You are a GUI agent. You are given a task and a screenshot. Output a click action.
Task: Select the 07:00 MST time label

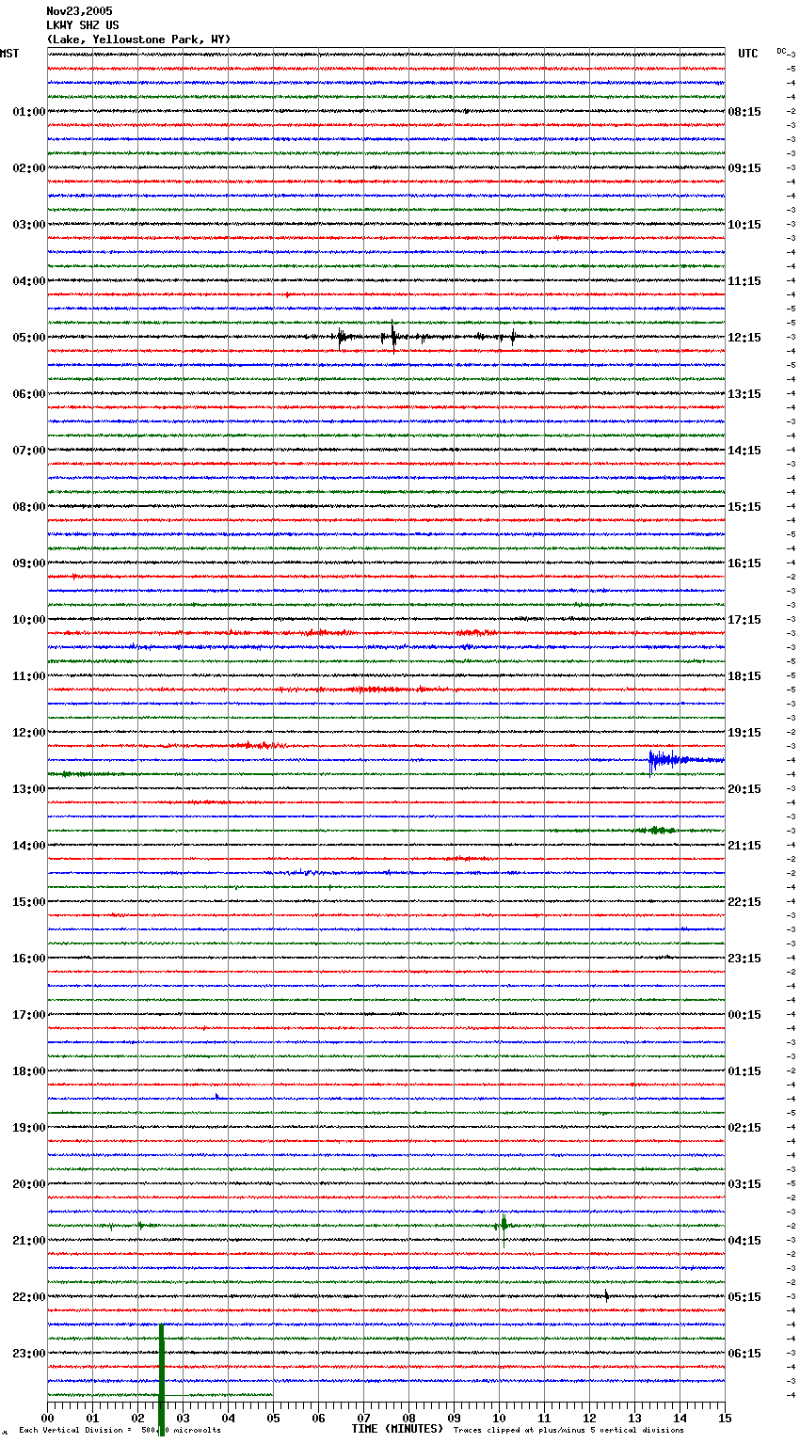point(28,451)
